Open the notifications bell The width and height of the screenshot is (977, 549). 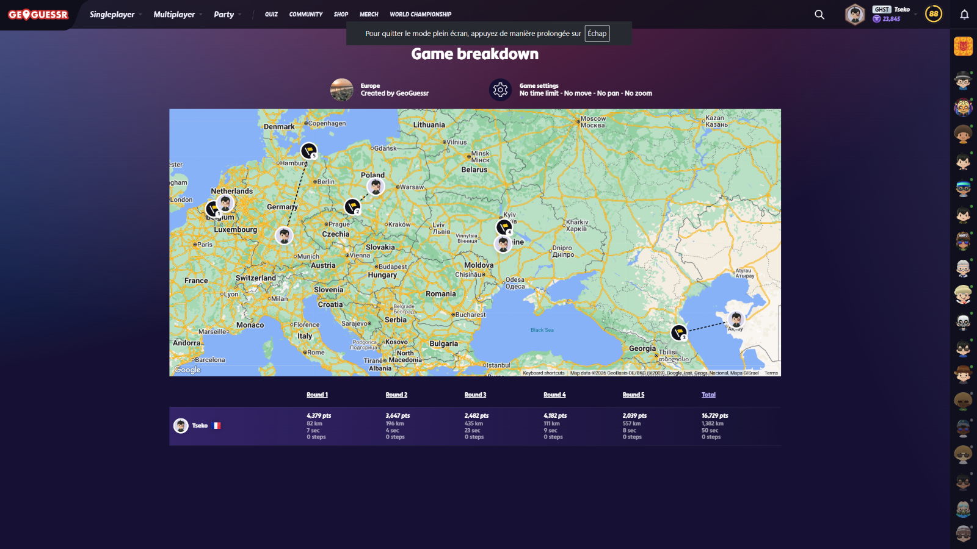964,15
